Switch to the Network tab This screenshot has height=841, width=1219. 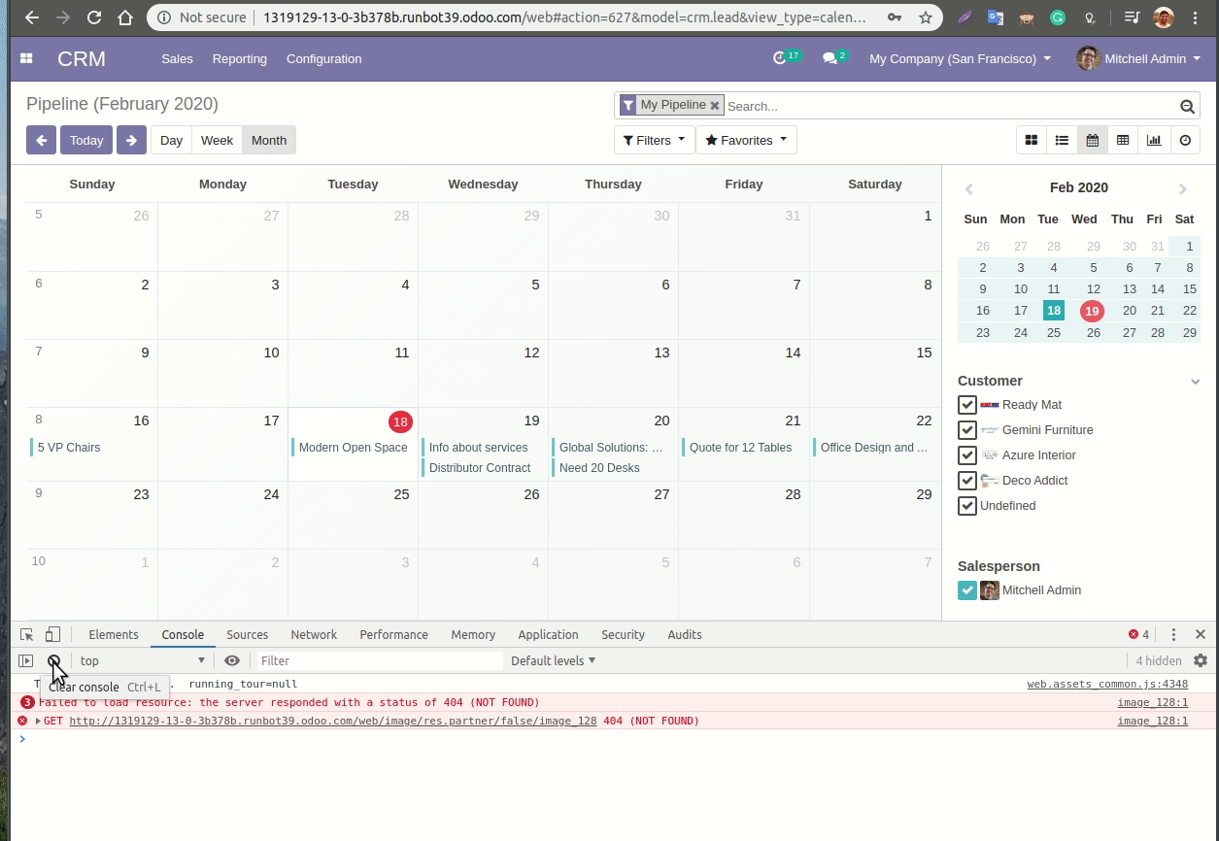point(314,634)
